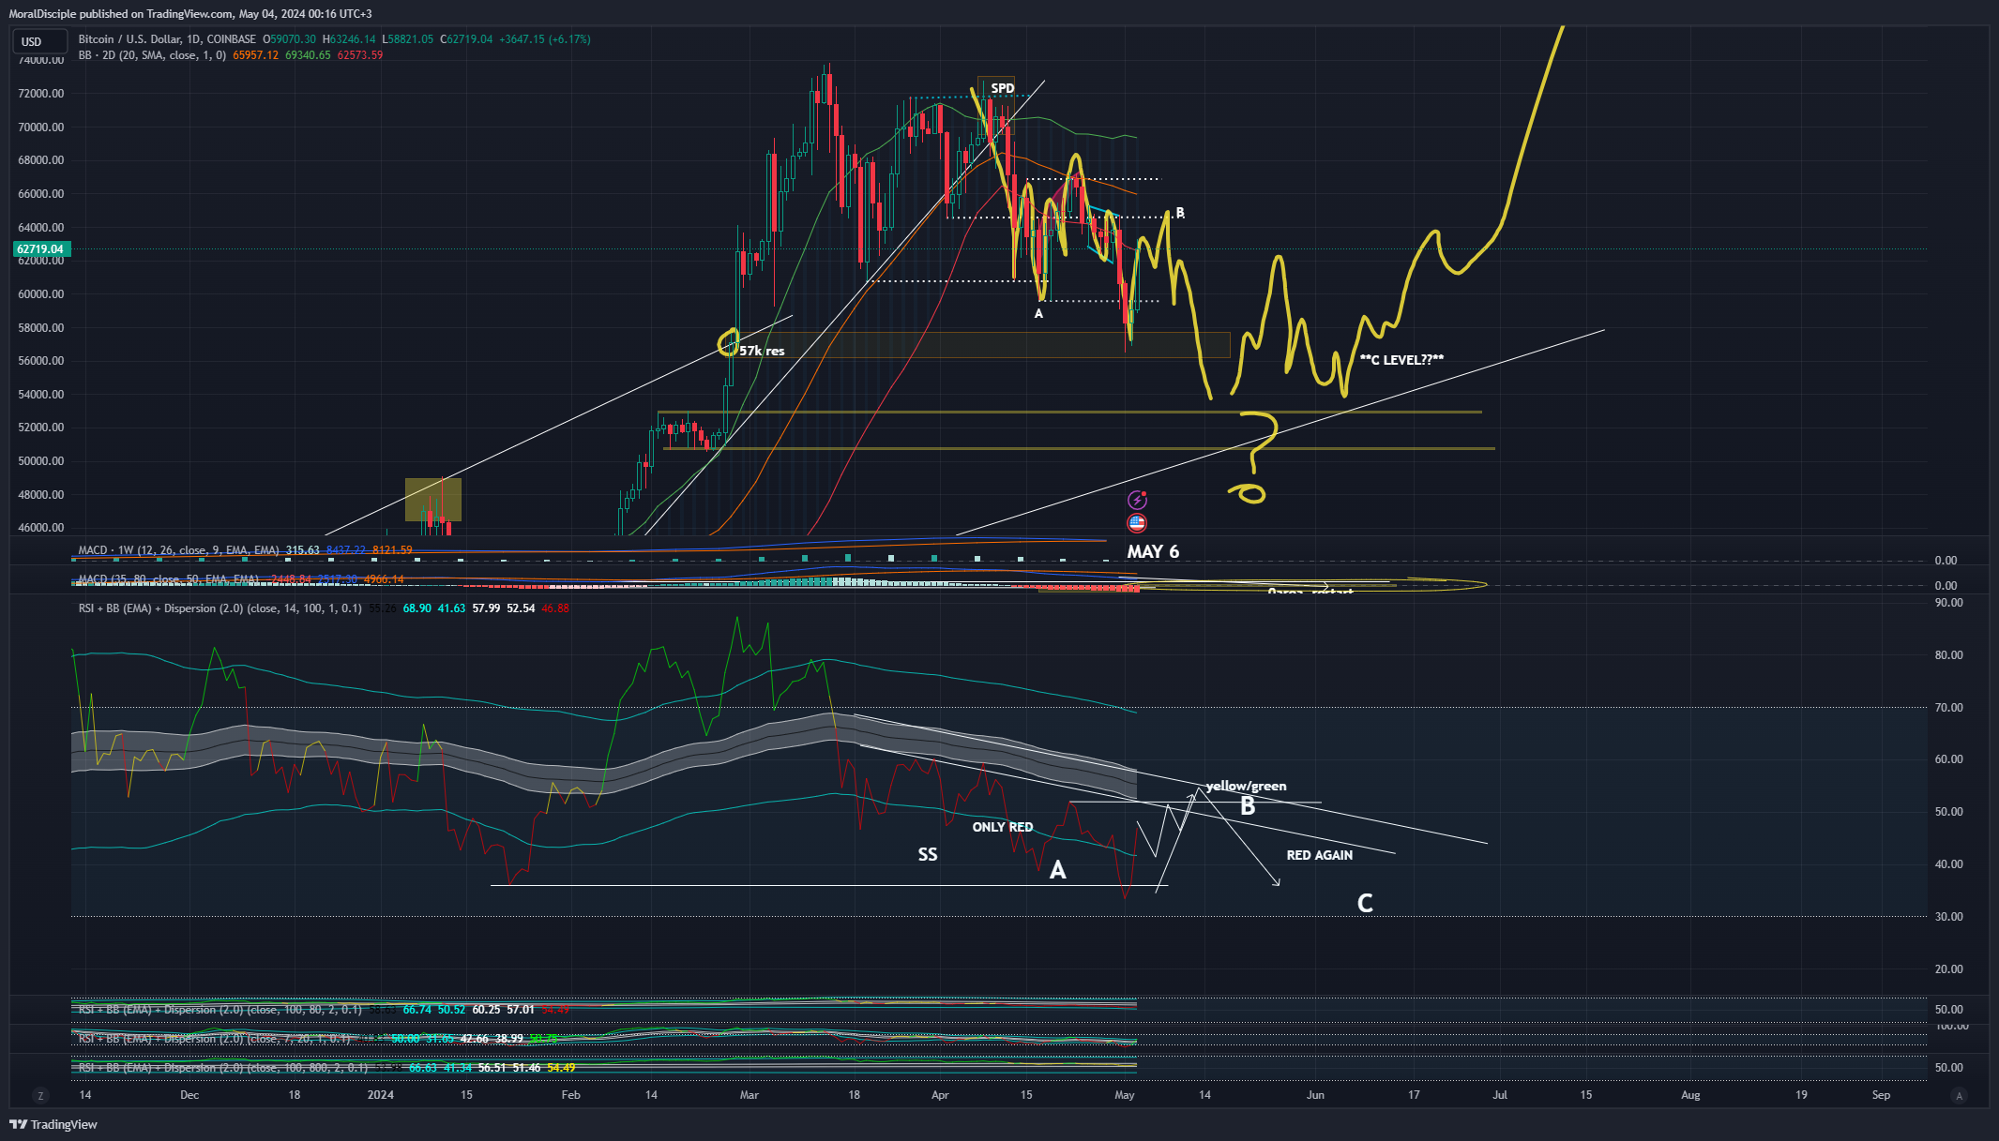Click the 70000.00 price axis label
1999x1141 pixels.
coord(41,127)
